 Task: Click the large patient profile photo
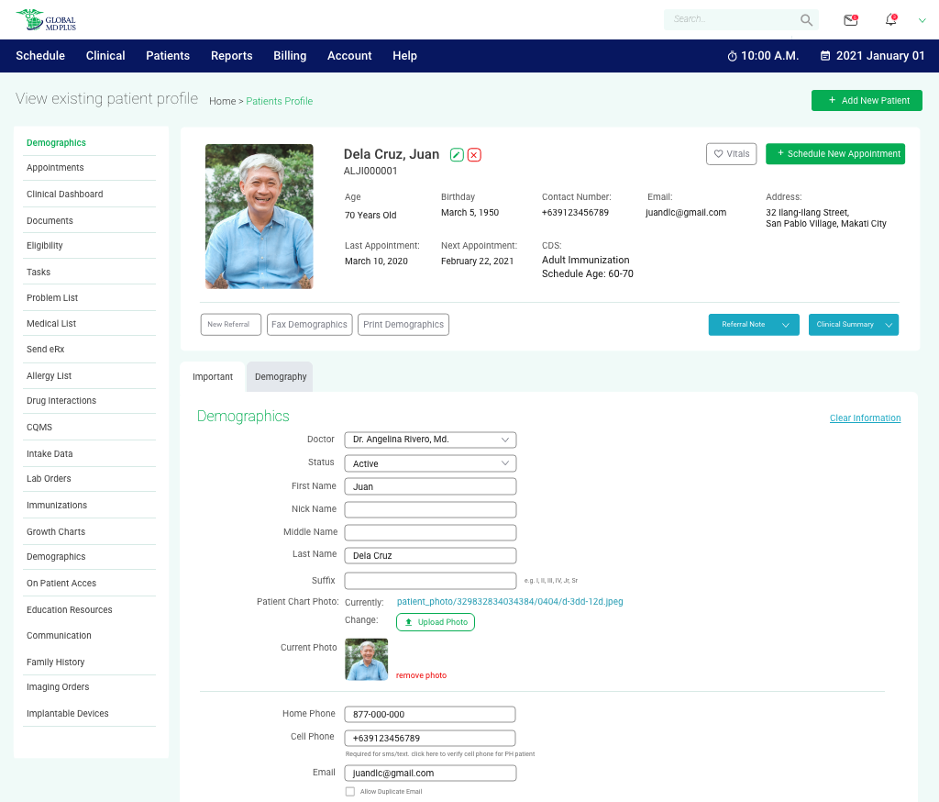[259, 217]
